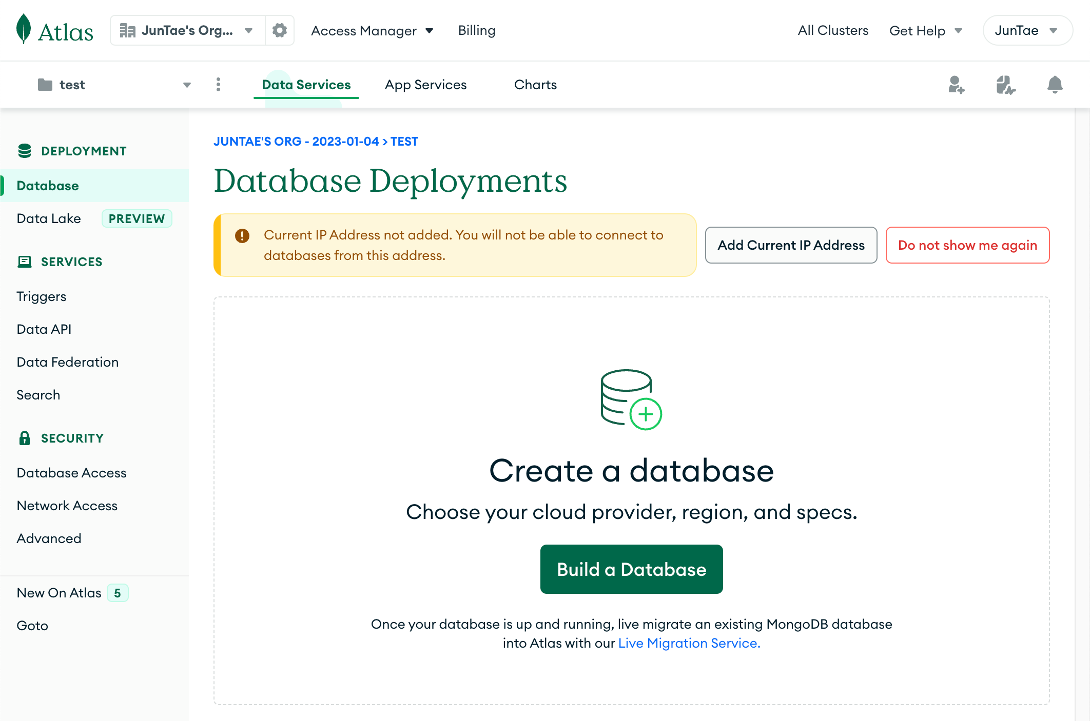Image resolution: width=1090 pixels, height=721 pixels.
Task: Open project options three-dot menu
Action: (219, 85)
